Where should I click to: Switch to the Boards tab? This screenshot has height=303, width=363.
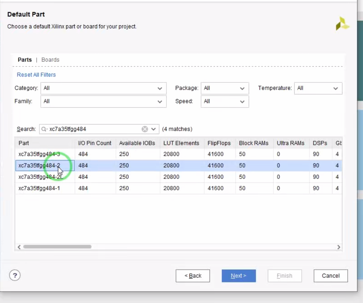point(50,60)
